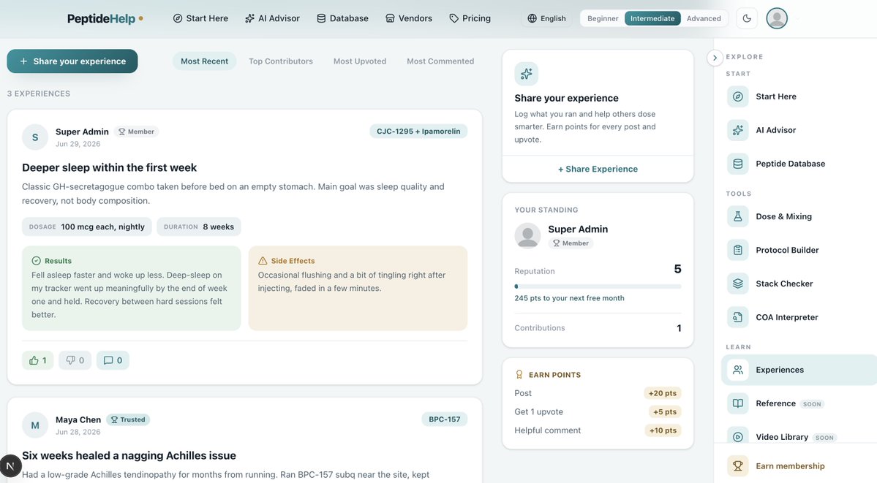Click the +10 pts Helpful comment badge

662,430
